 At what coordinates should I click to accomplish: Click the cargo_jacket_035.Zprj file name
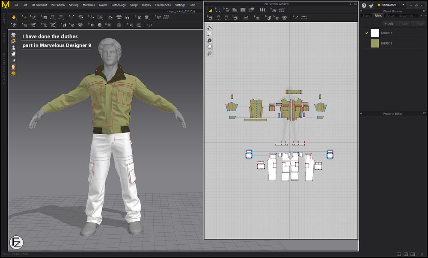tap(181, 12)
